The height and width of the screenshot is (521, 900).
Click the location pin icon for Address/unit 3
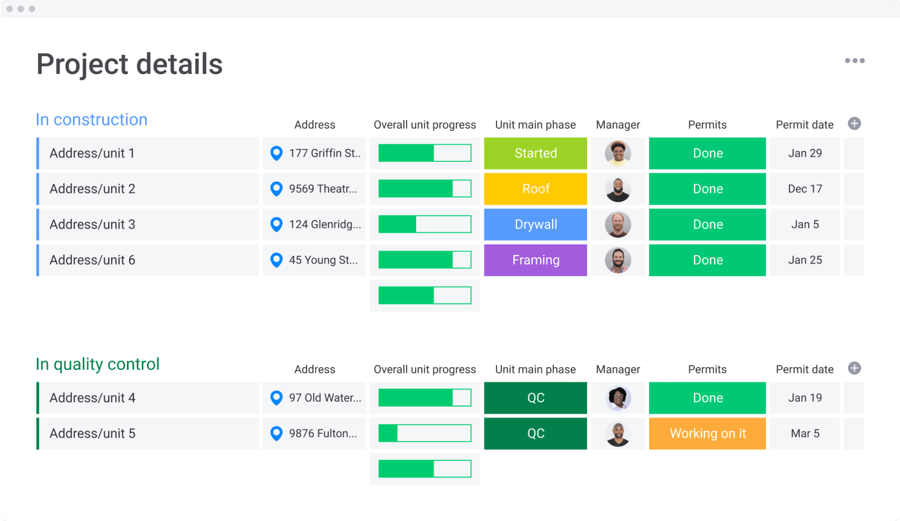coord(275,225)
